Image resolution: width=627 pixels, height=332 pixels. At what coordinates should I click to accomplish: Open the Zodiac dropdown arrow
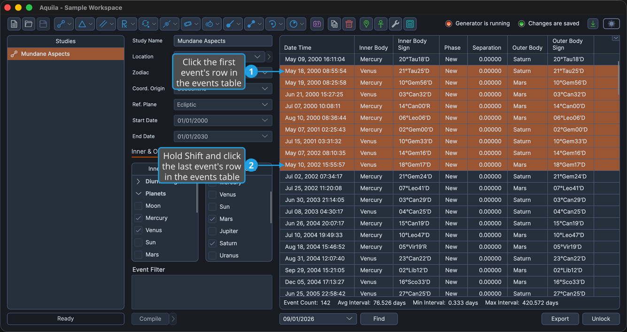[265, 73]
